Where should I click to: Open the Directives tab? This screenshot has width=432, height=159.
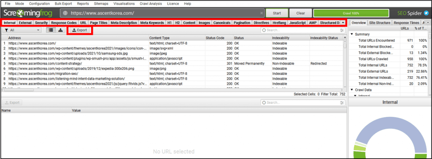click(262, 23)
